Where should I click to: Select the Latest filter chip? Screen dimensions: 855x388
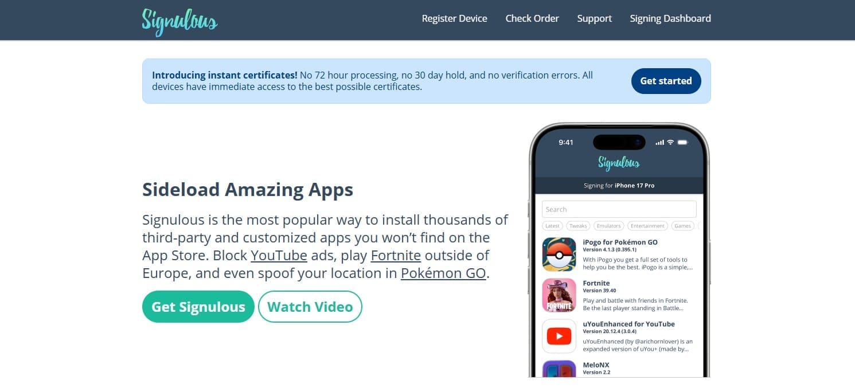552,226
